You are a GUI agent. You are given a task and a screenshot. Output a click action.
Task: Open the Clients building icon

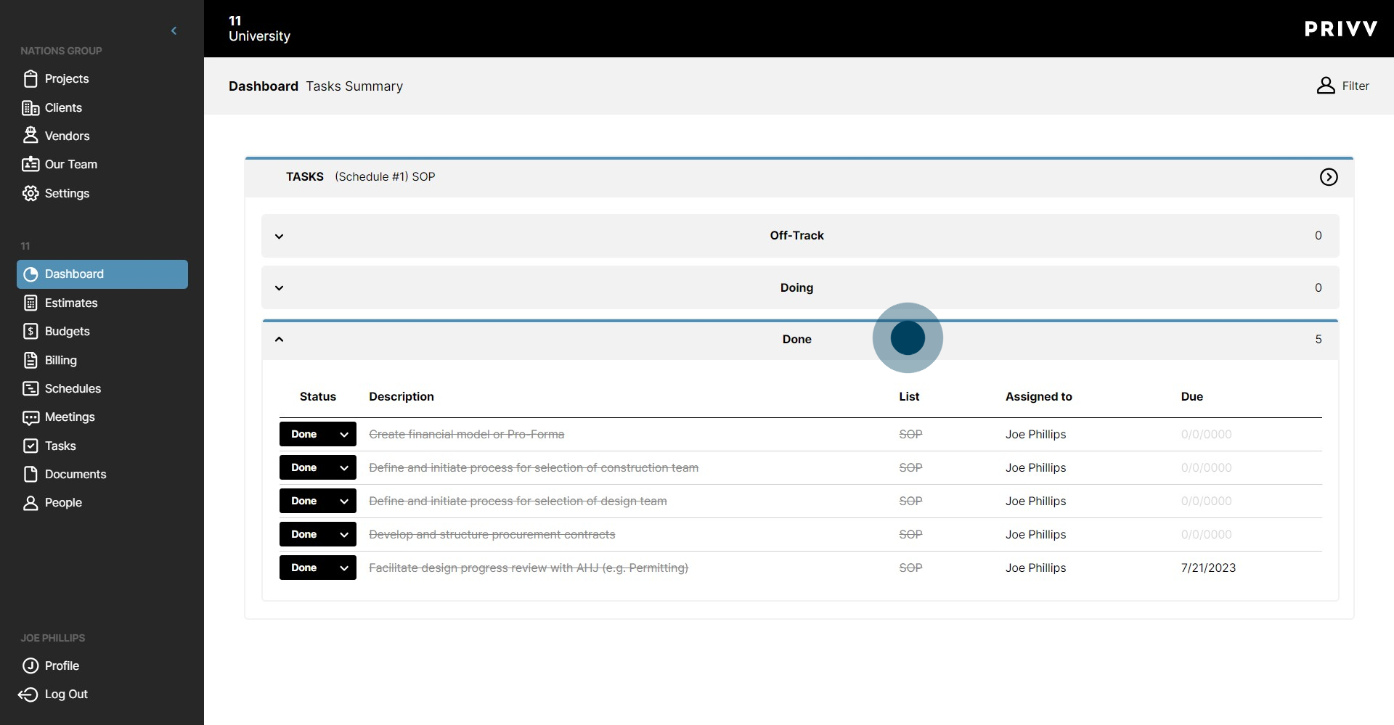pos(30,107)
